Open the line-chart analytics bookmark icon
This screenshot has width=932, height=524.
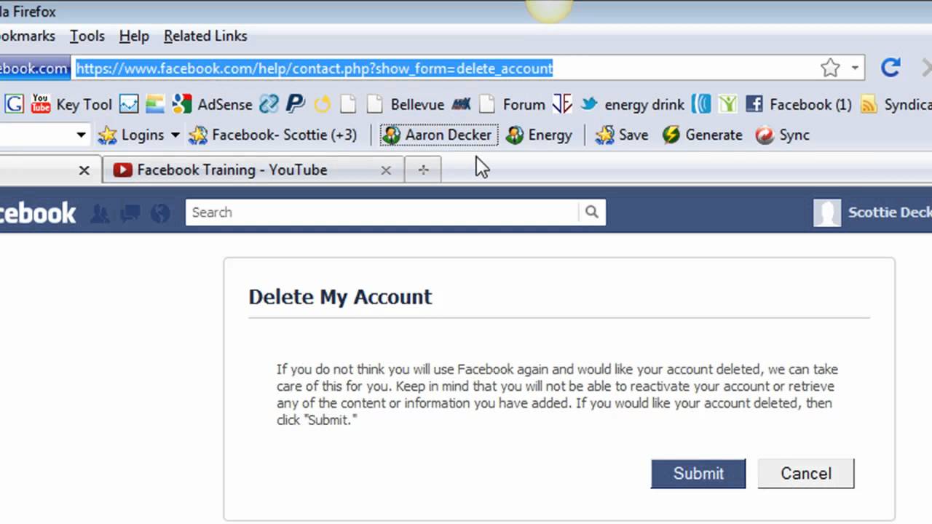(x=129, y=104)
